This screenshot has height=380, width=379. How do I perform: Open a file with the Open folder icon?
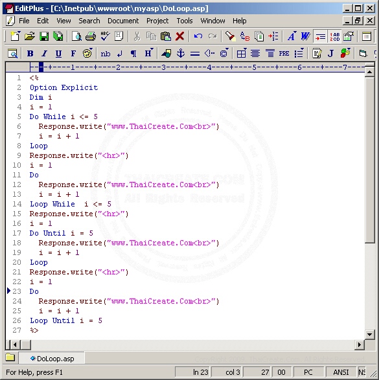tap(30, 36)
